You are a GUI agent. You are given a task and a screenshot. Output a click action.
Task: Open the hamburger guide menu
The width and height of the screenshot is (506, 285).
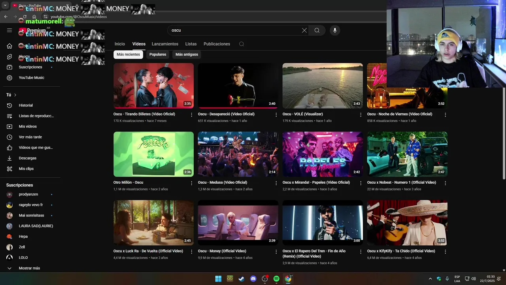(x=9, y=30)
